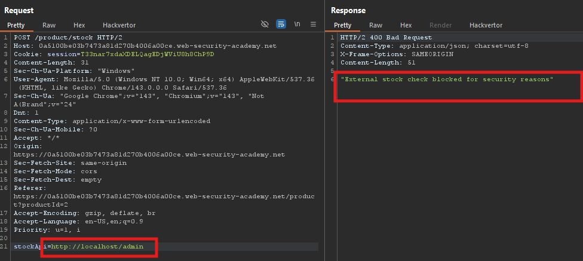Click Content-Length: 31 in request
583x261 pixels.
(51, 63)
